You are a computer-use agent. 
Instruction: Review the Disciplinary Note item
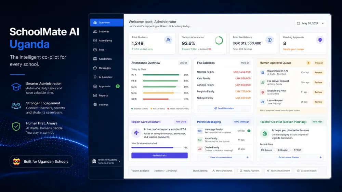tap(318, 92)
